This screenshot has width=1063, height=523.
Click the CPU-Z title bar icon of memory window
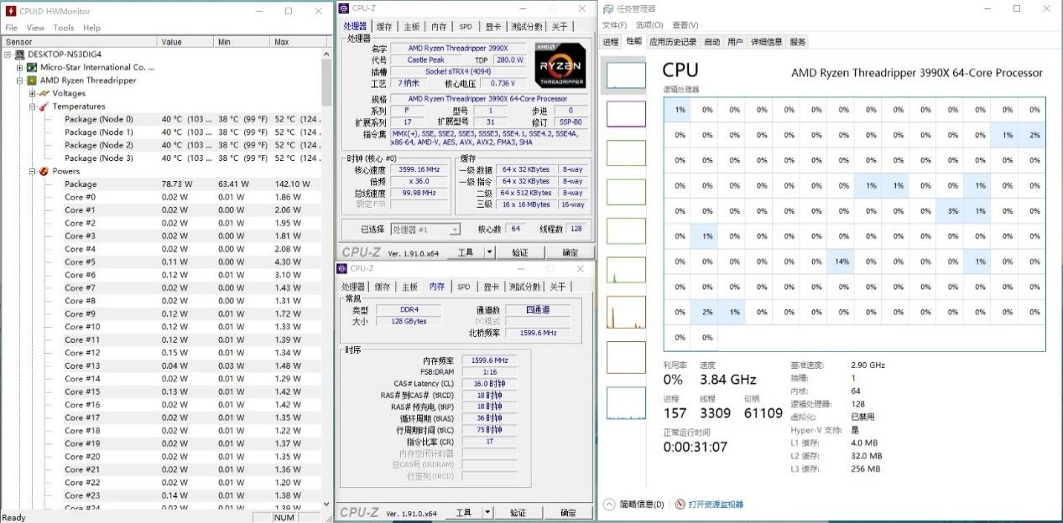point(342,269)
